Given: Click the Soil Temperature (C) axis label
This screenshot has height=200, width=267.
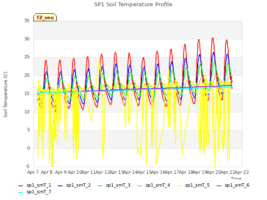Looking at the screenshot, I should 5,95.
